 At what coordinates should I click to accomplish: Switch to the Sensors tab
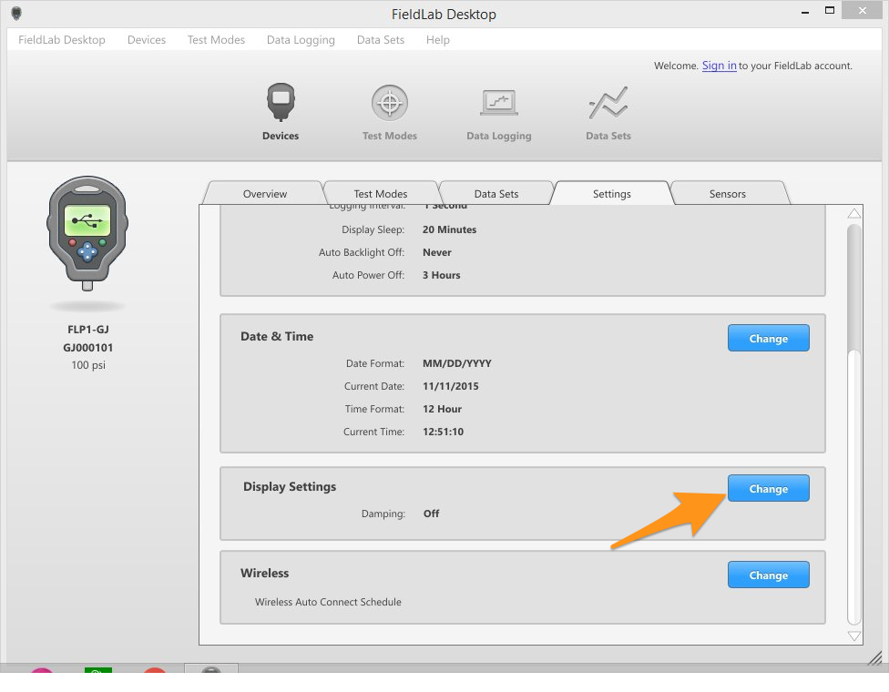pyautogui.click(x=728, y=193)
